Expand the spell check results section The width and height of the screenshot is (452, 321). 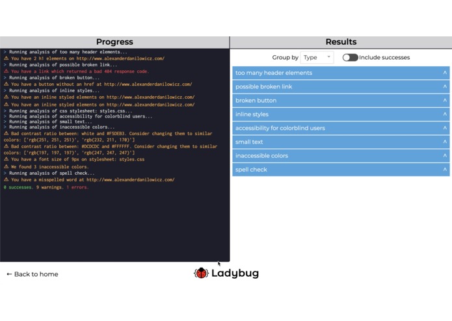click(341, 170)
